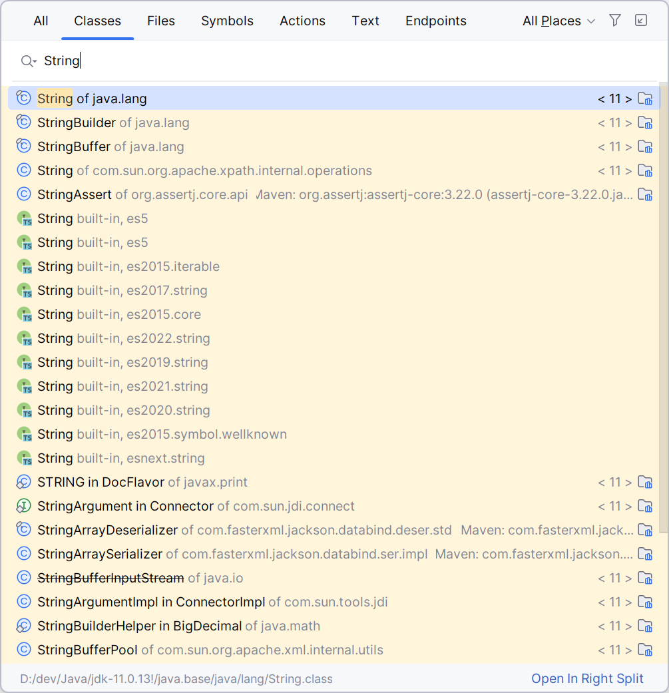
Task: Open the filter funnel icon
Action: 614,21
